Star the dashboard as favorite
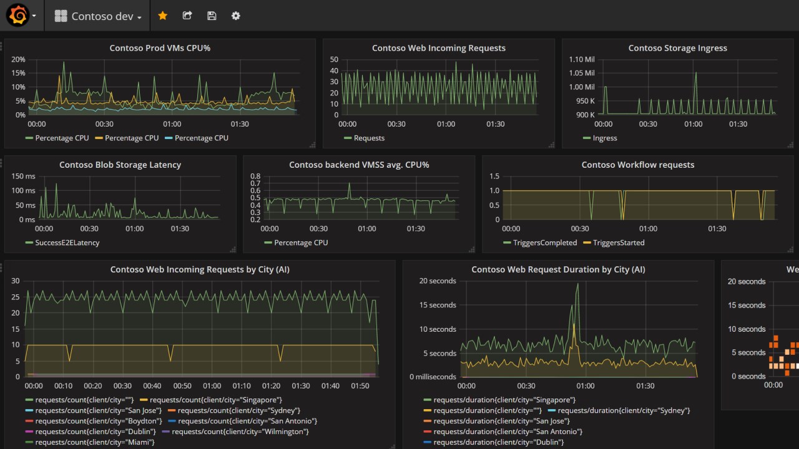Image resolution: width=799 pixels, height=449 pixels. coord(163,16)
